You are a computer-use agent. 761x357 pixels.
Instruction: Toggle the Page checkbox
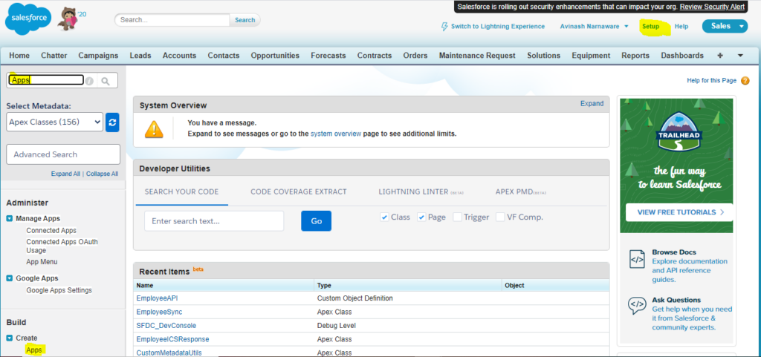[421, 217]
